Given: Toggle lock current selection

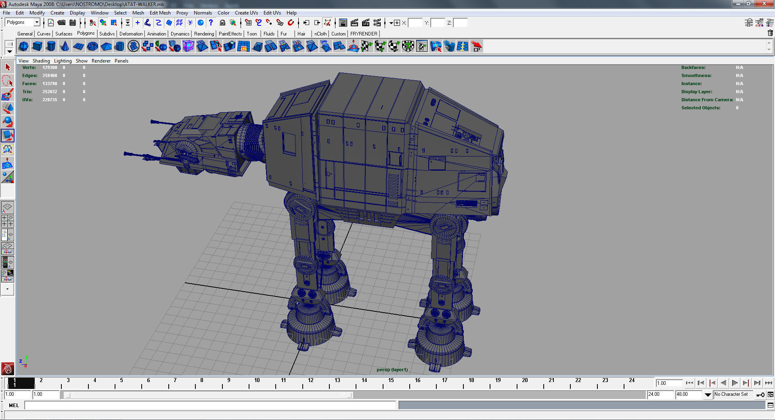Looking at the screenshot, I should click(x=222, y=23).
